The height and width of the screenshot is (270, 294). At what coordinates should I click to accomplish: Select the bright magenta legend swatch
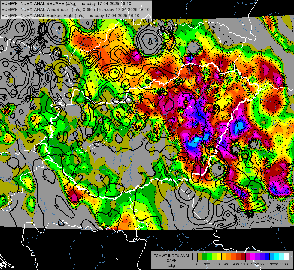tap(253, 257)
